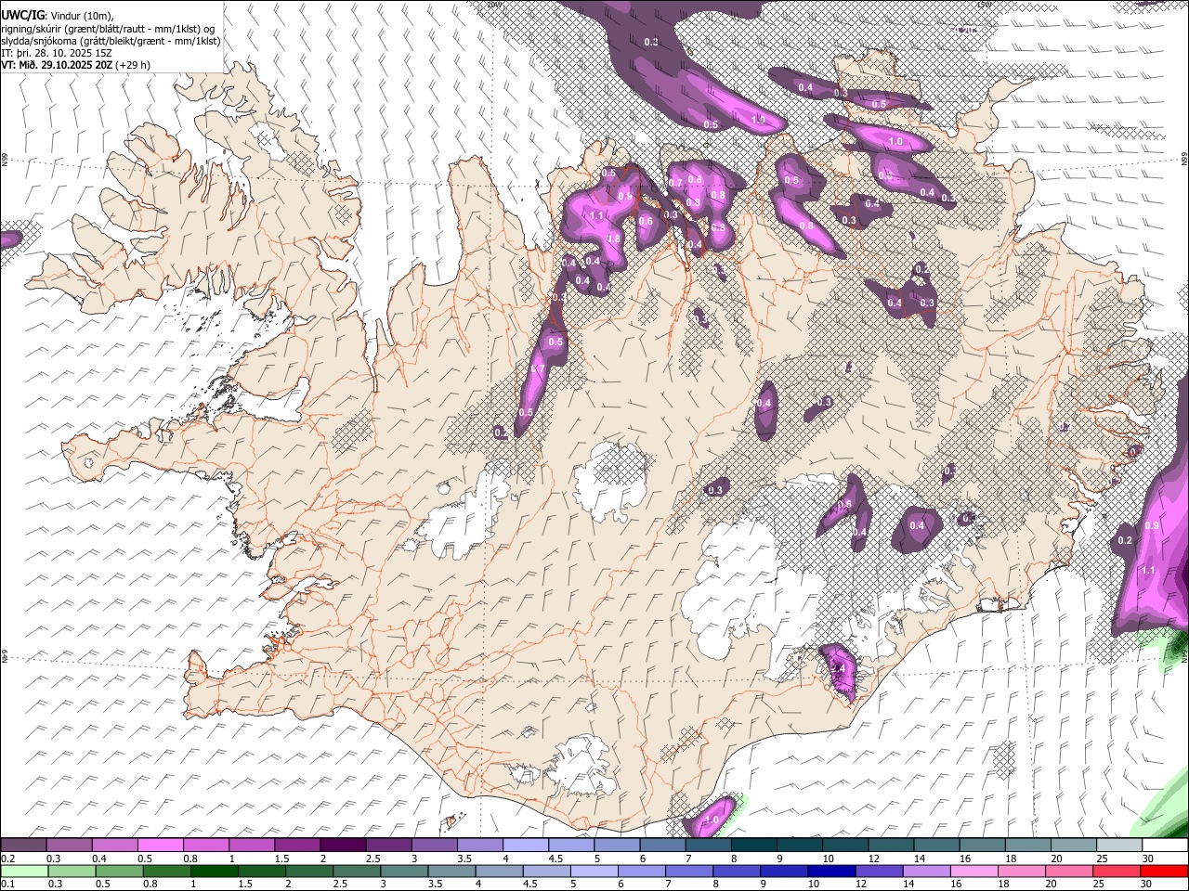Select the upper legend swatch labeled 12
Screen dimensions: 1189x891
click(x=892, y=845)
